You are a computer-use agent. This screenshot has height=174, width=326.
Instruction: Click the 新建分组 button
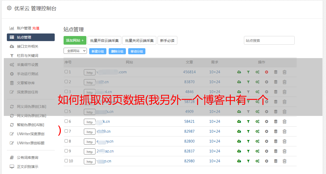(98, 51)
